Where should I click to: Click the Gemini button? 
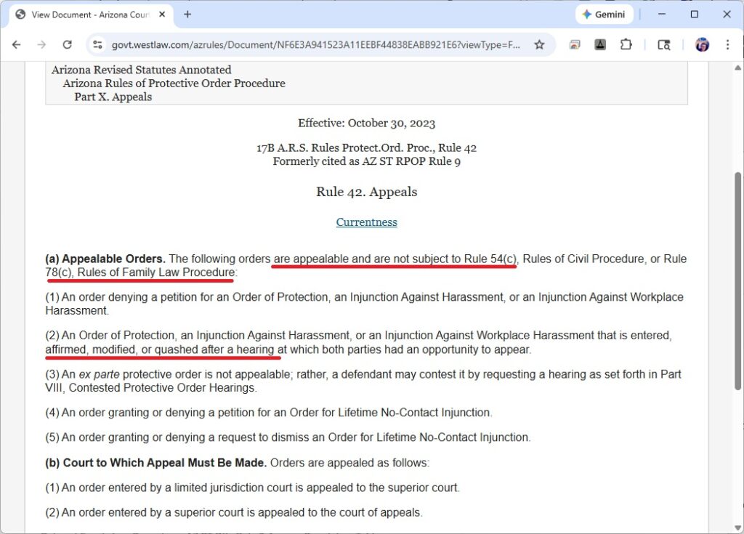point(604,15)
